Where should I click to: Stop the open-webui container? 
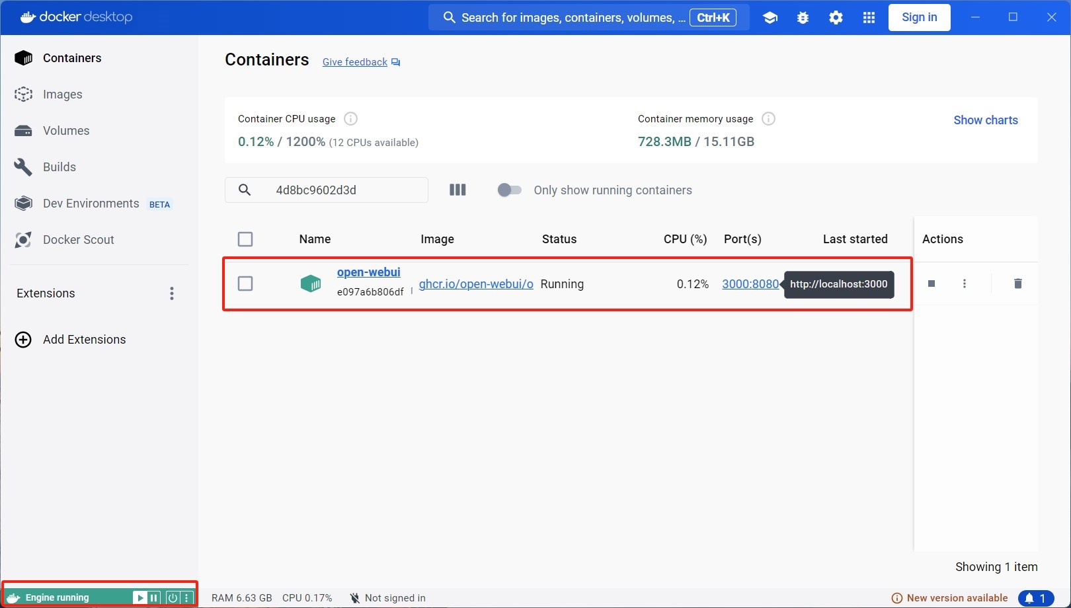(932, 284)
